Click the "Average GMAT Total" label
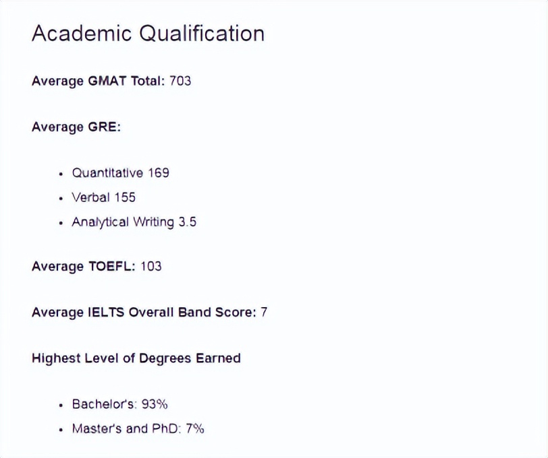Screen dimensions: 548x458 pos(97,81)
